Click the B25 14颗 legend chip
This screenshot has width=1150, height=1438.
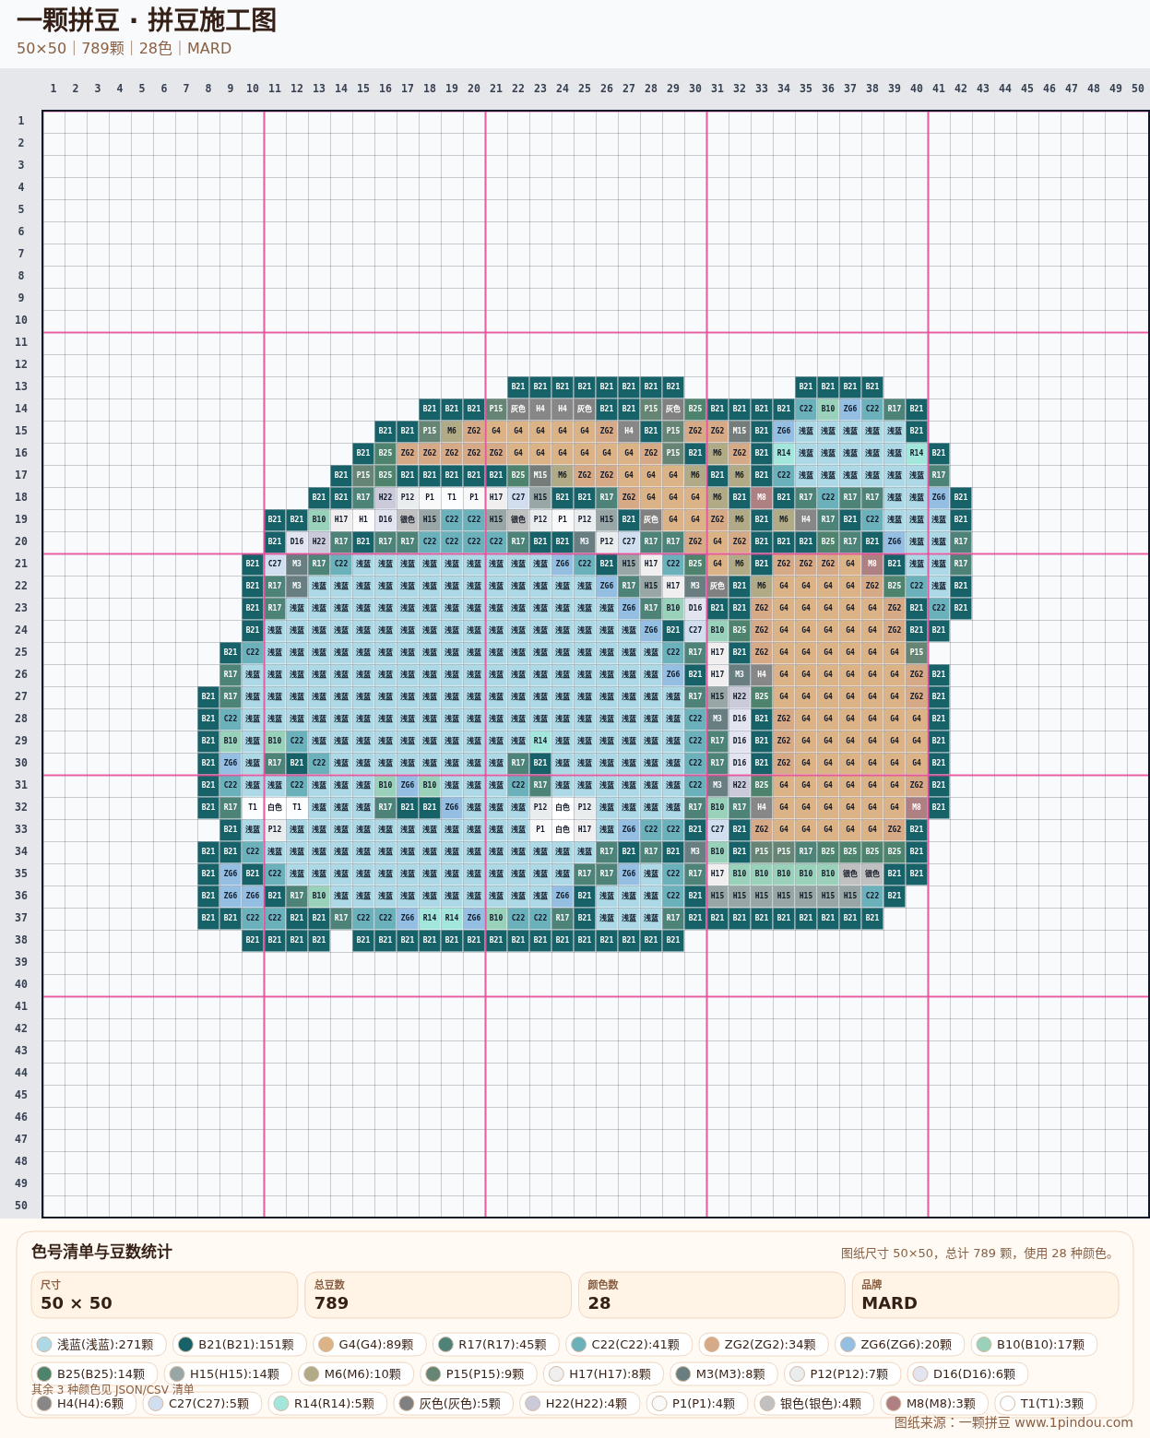pyautogui.click(x=94, y=1373)
